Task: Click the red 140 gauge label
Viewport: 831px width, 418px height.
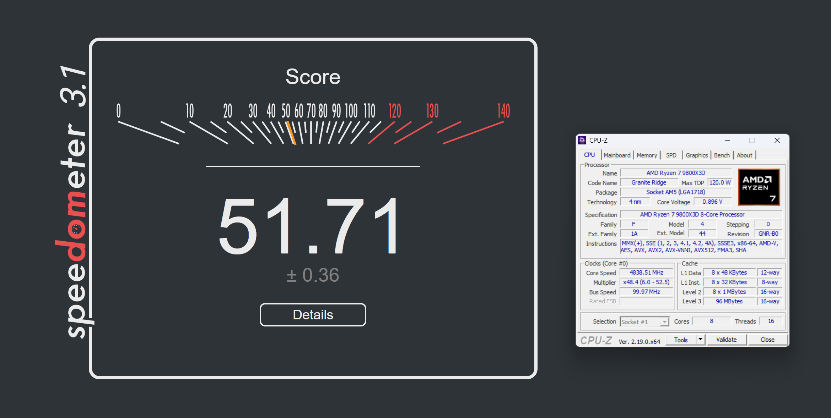Action: [x=503, y=111]
